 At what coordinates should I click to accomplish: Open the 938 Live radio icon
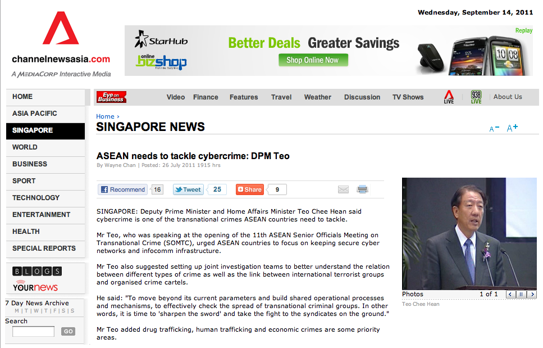(x=476, y=97)
